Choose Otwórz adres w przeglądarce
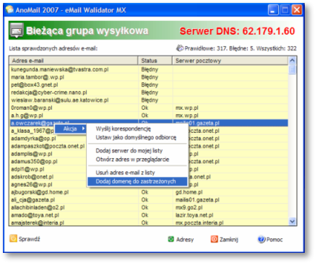315x263 pixels. (x=132, y=160)
